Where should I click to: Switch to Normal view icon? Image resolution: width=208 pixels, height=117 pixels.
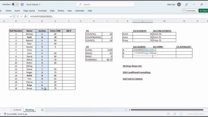168,114
